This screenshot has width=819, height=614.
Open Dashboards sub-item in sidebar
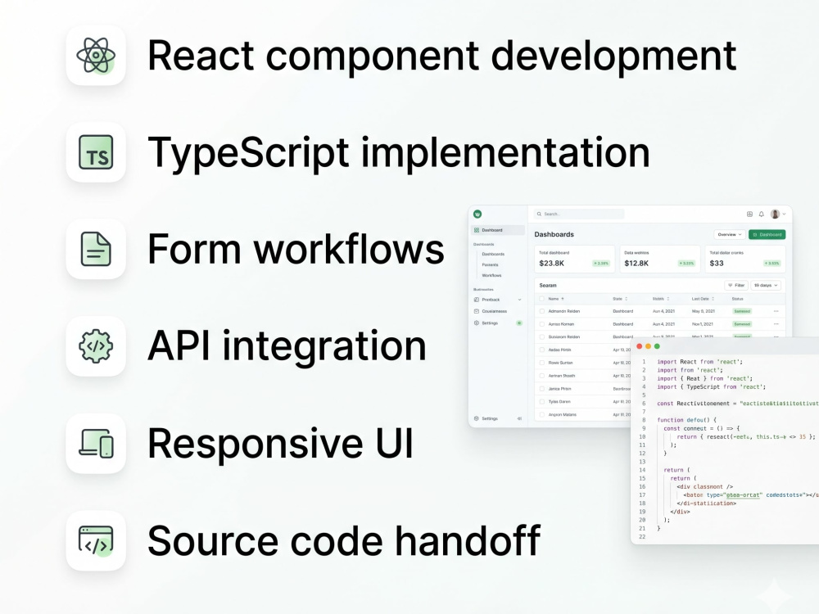tap(493, 255)
